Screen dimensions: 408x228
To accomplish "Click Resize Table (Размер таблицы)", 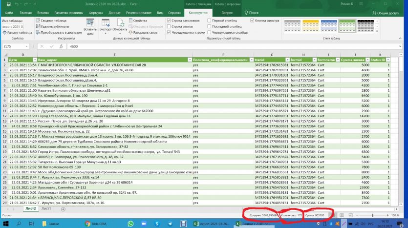I will point(17,32).
